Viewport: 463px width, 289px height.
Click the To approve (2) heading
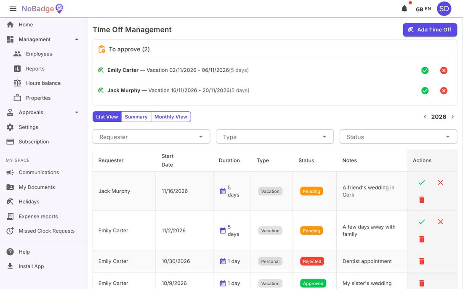(x=129, y=49)
